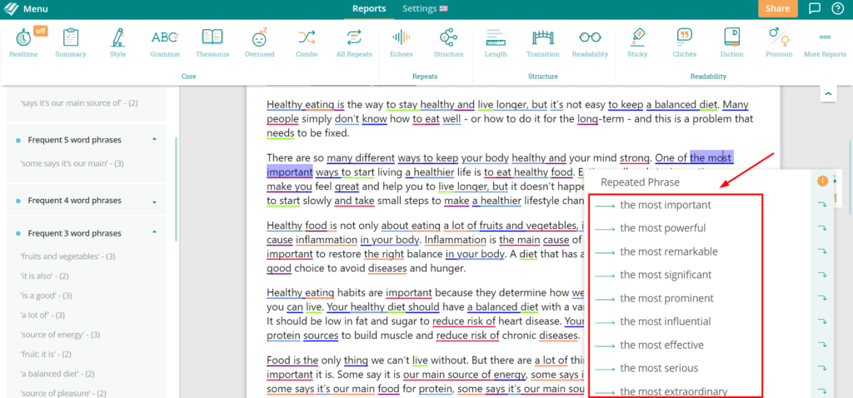Click the orange info icon in Repeated Phrase popup
The height and width of the screenshot is (398, 853).
click(x=822, y=182)
